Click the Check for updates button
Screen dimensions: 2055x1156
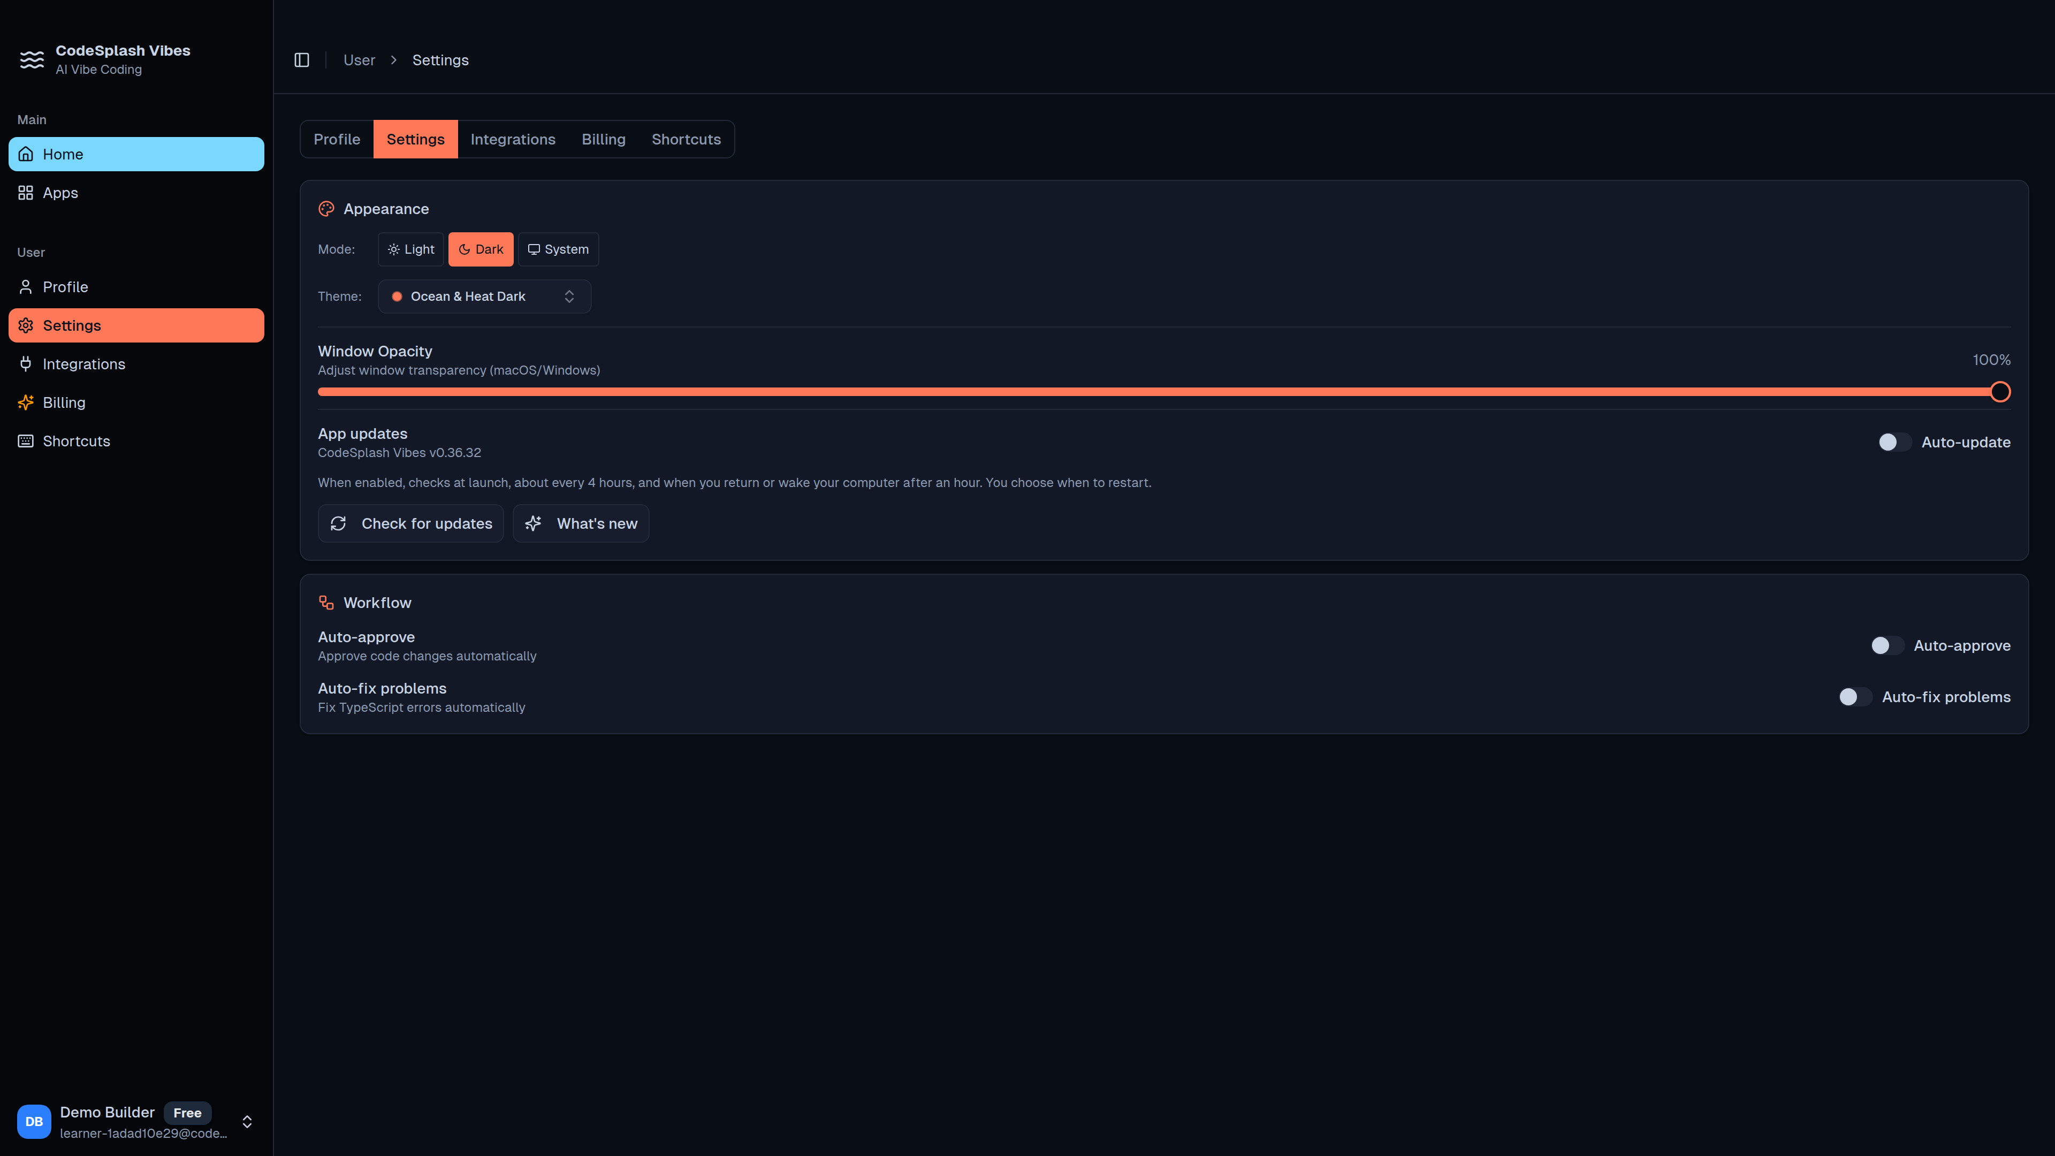[411, 523]
